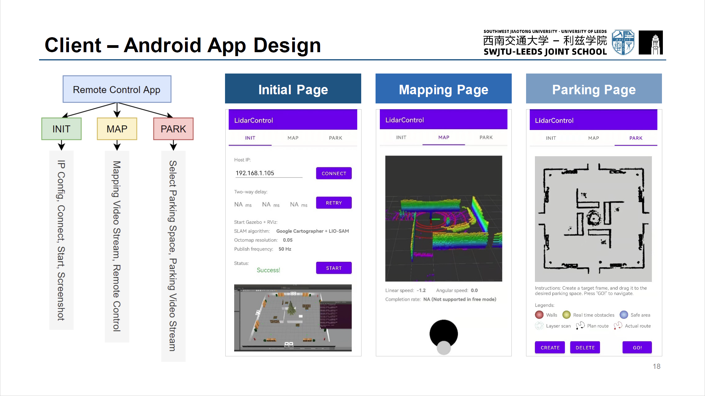Screen dimensions: 705x396
Task: Click the Actual route legend icon
Action: [x=618, y=326]
